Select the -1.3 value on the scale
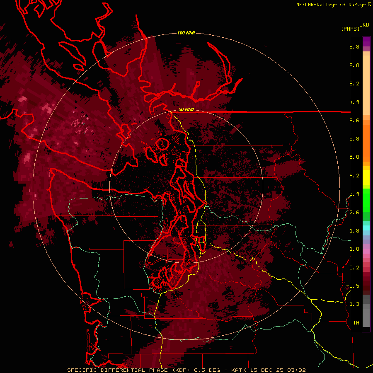The height and width of the screenshot is (373, 373). [353, 304]
